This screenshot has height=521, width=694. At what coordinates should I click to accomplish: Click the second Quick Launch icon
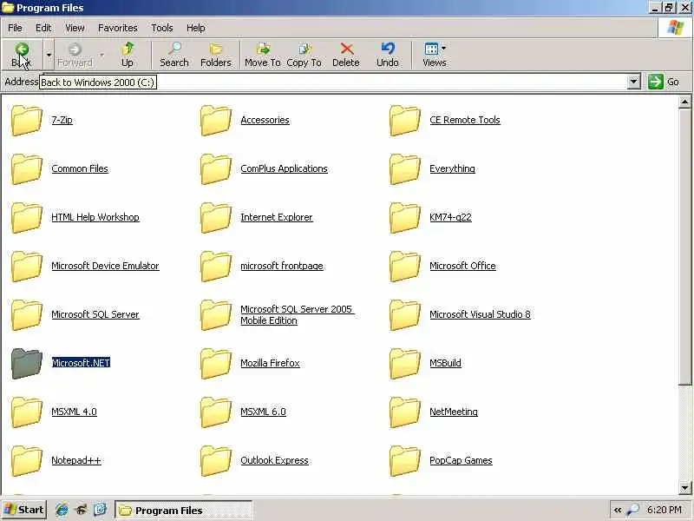(81, 510)
